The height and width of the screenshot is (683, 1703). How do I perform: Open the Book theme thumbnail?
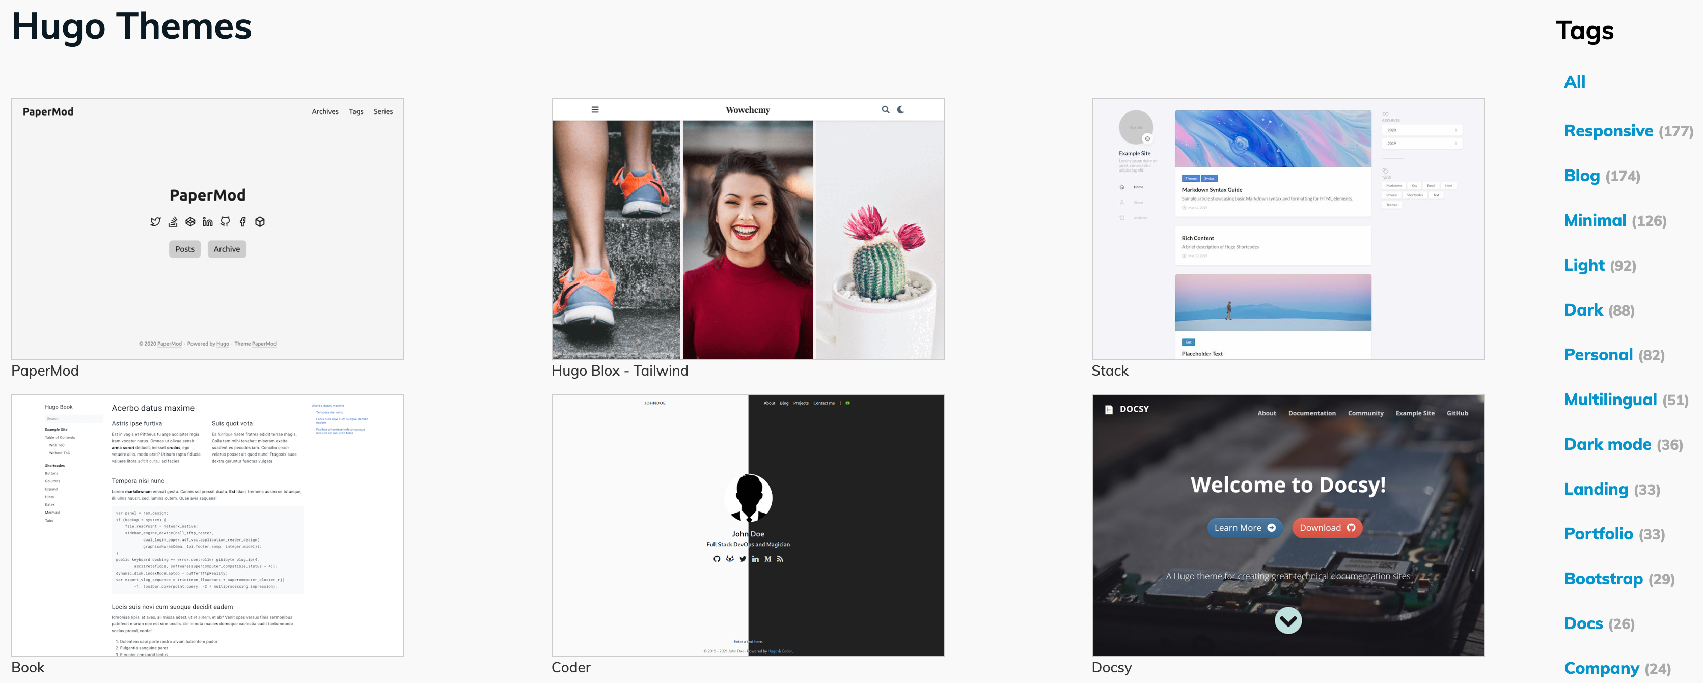click(208, 525)
